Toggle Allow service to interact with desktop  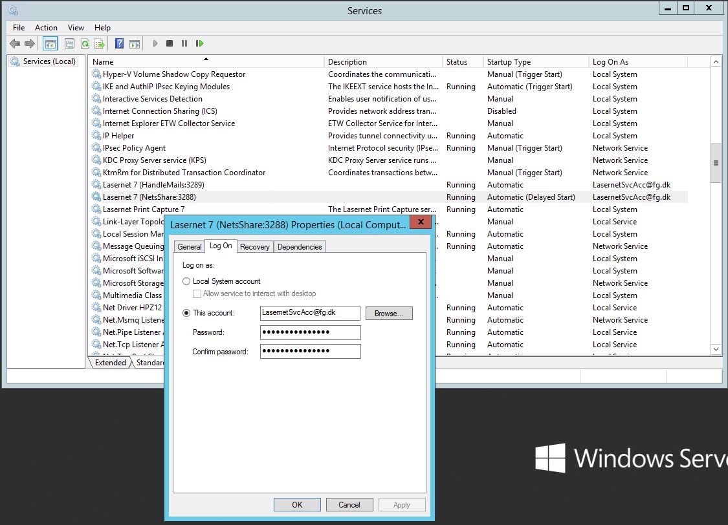(197, 294)
